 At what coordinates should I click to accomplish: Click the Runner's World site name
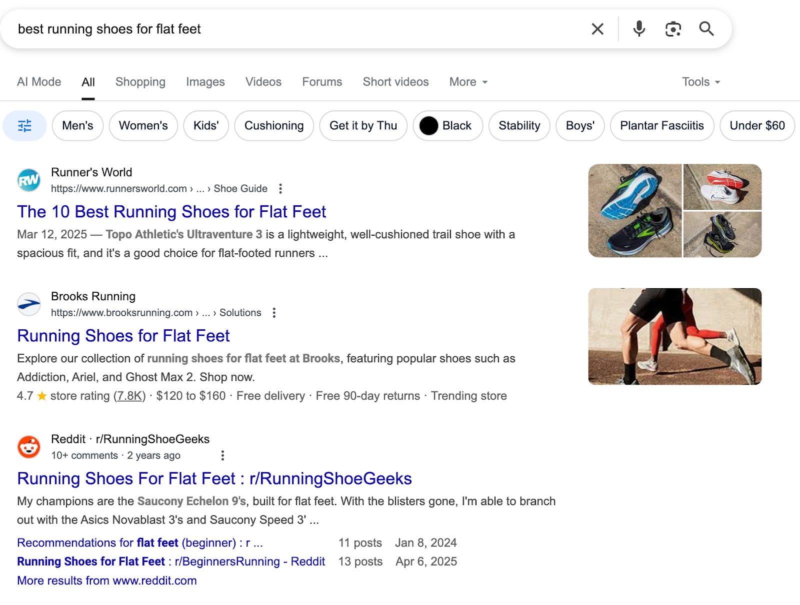coord(91,172)
